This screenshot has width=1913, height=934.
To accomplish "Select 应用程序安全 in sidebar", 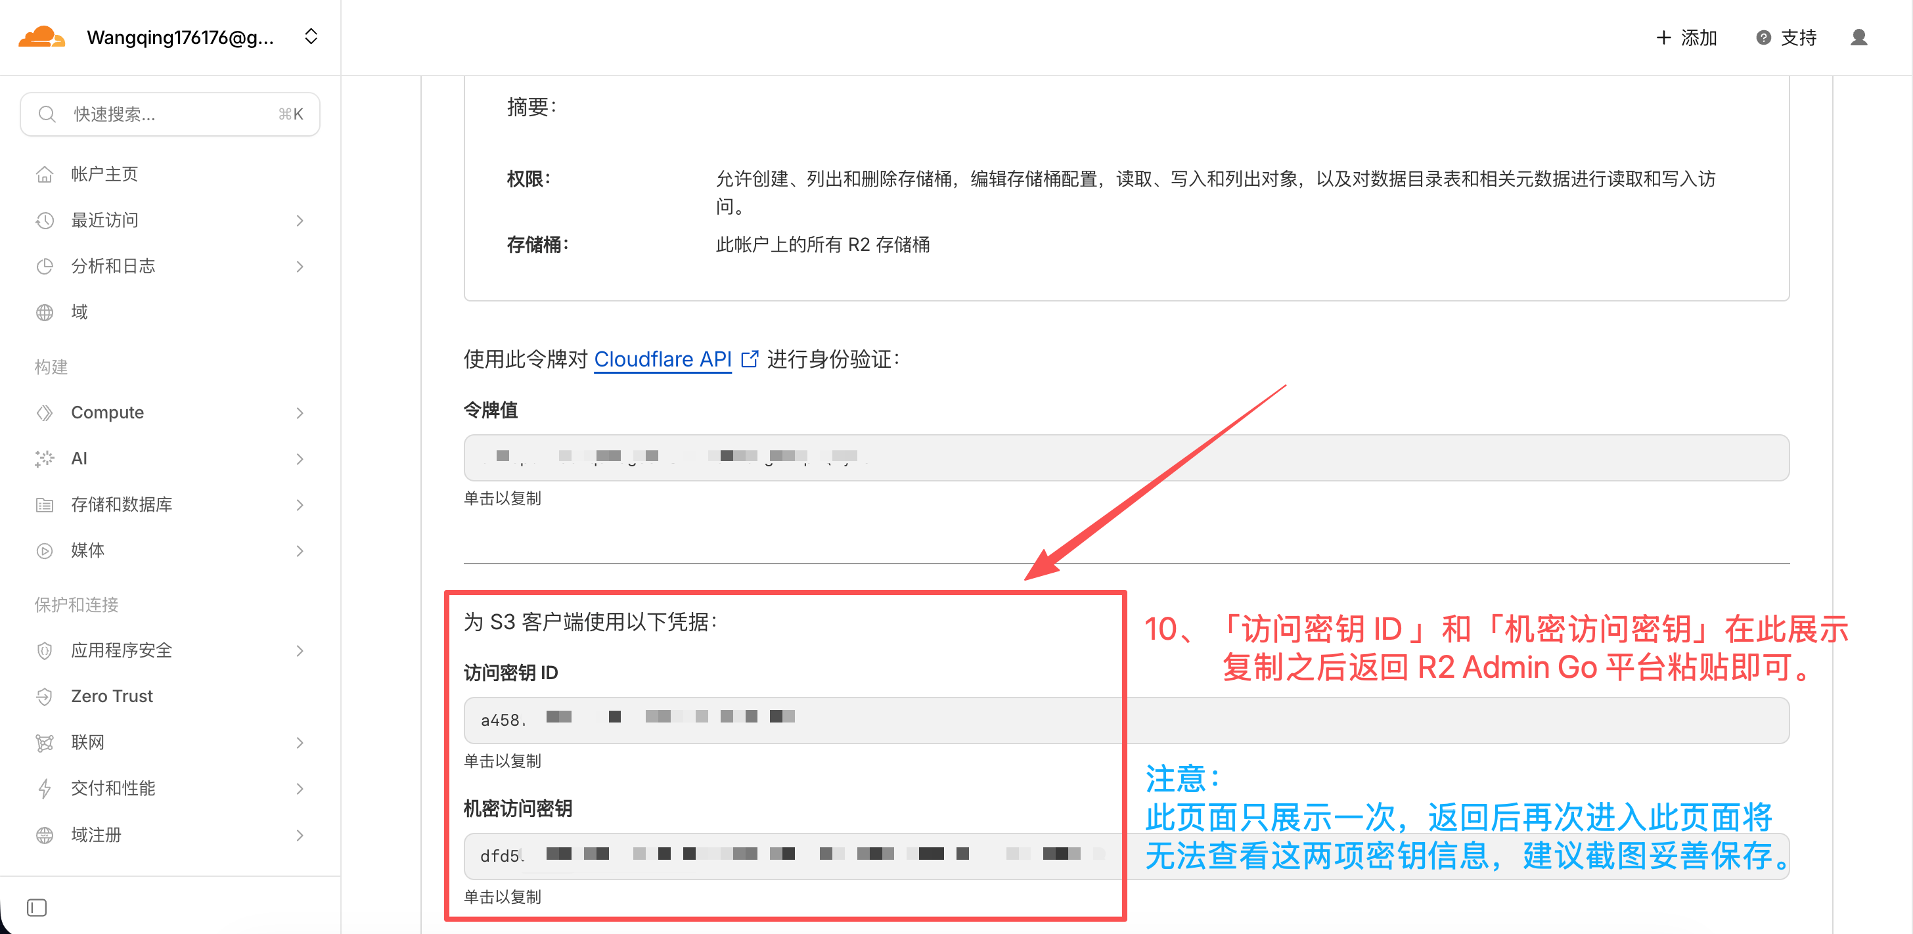I will point(121,650).
